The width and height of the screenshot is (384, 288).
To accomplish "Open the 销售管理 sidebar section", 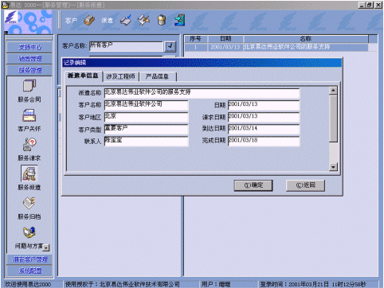I will [x=29, y=59].
